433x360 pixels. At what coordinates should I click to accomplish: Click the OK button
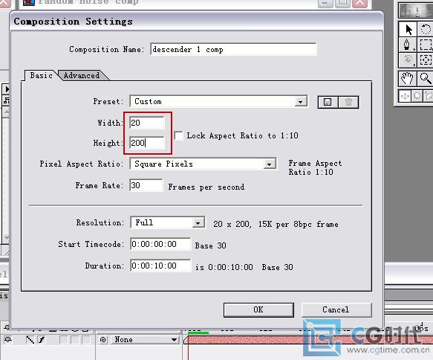(x=258, y=309)
